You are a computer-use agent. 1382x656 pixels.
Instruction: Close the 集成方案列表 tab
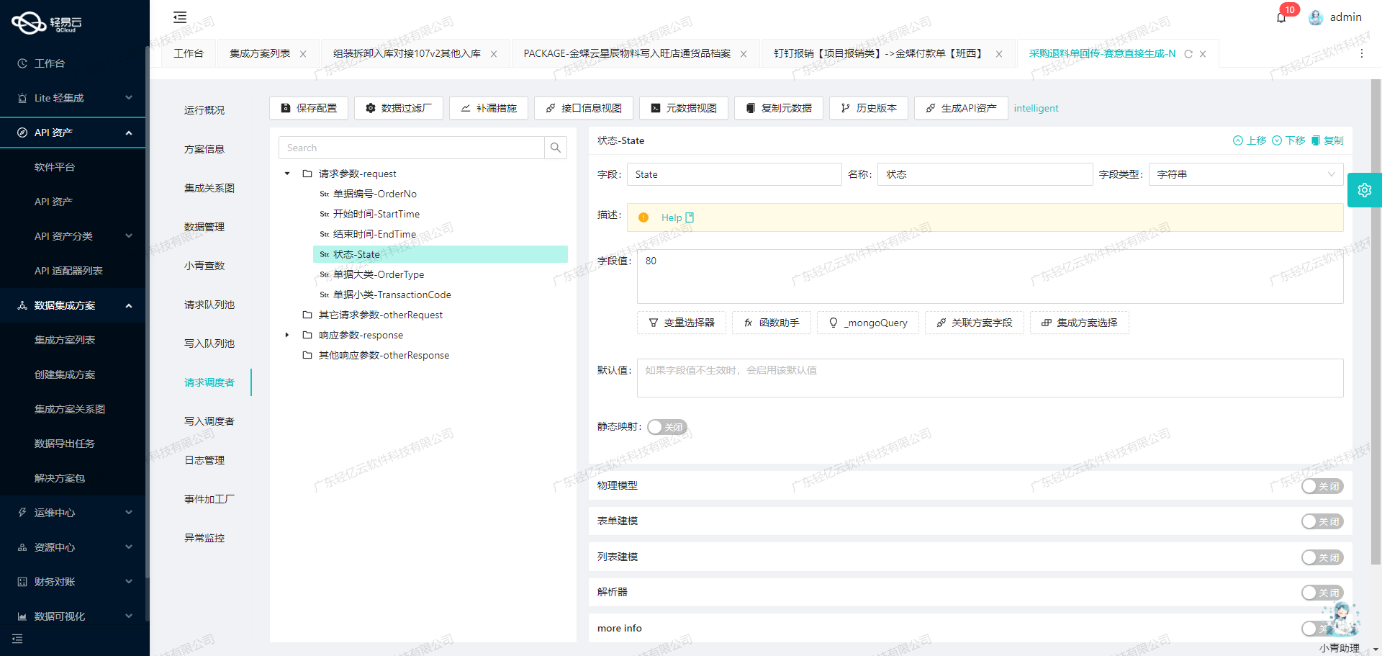point(303,54)
